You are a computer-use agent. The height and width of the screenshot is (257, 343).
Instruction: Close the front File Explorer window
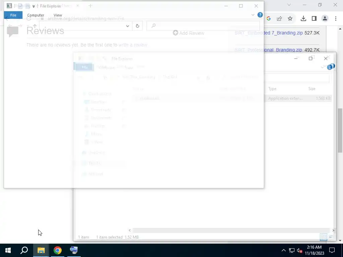[x=256, y=6]
